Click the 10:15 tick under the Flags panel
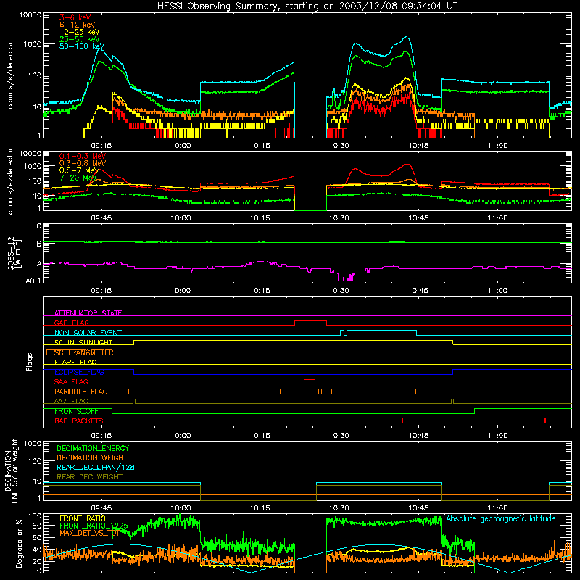The width and height of the screenshot is (580, 580). pos(260,436)
